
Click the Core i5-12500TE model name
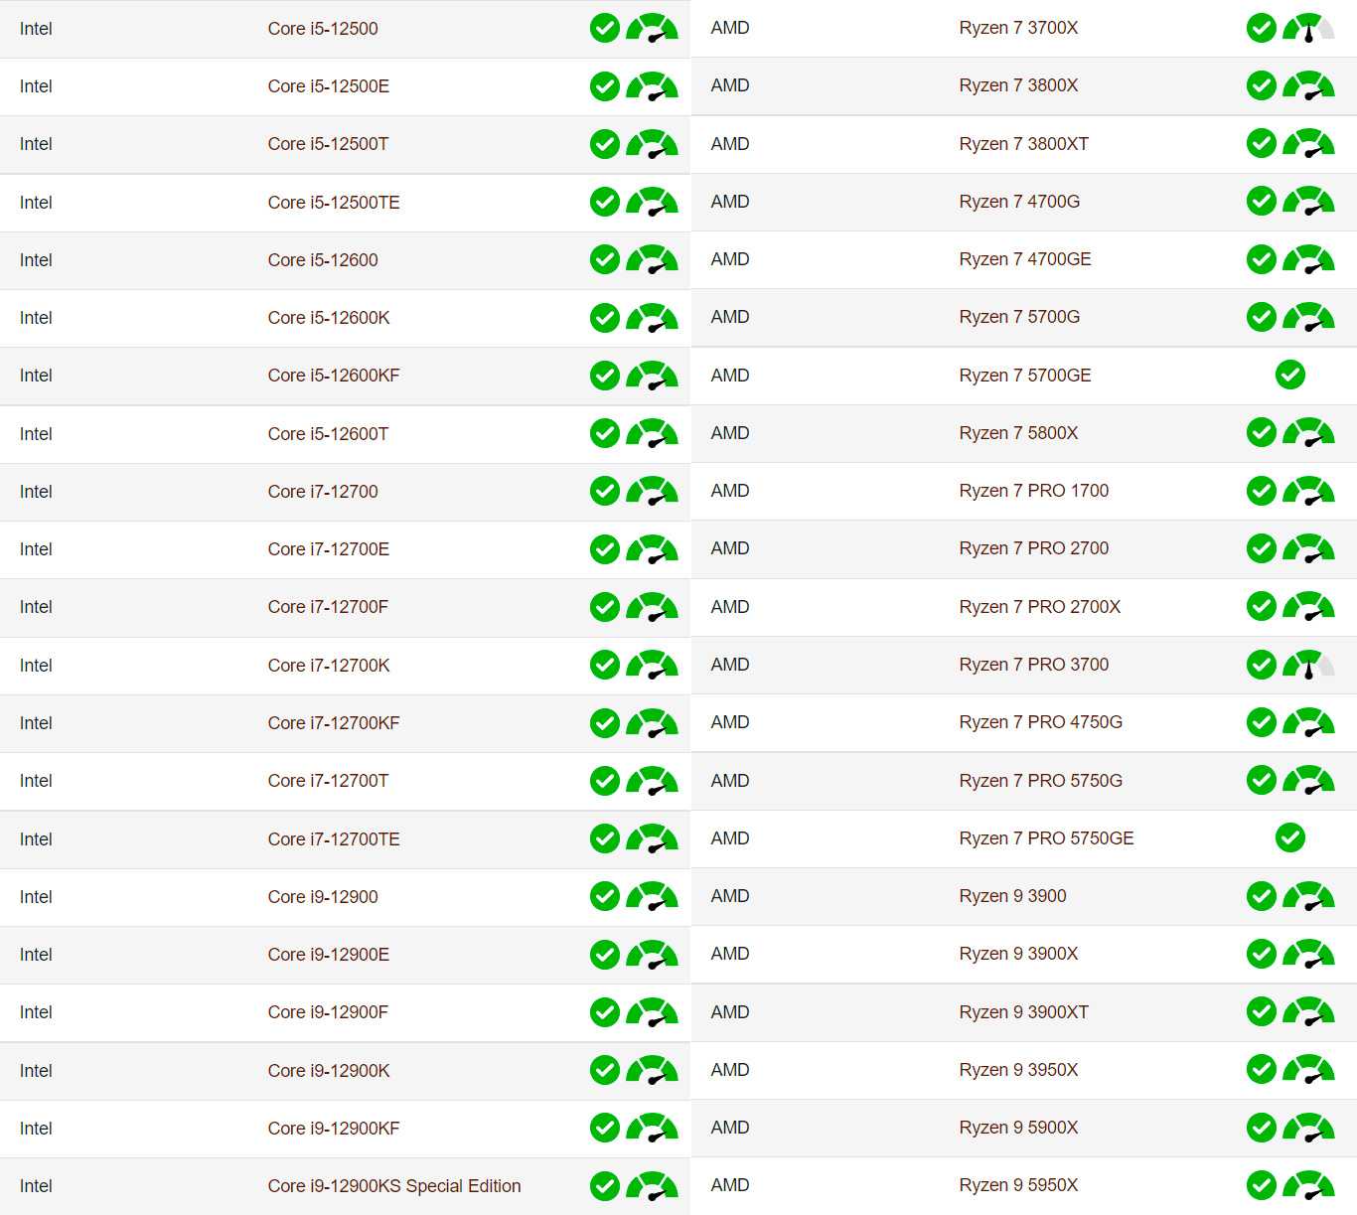click(333, 203)
